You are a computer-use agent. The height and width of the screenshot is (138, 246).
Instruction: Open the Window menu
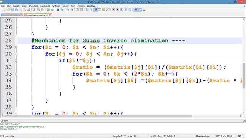tap(91, 6)
